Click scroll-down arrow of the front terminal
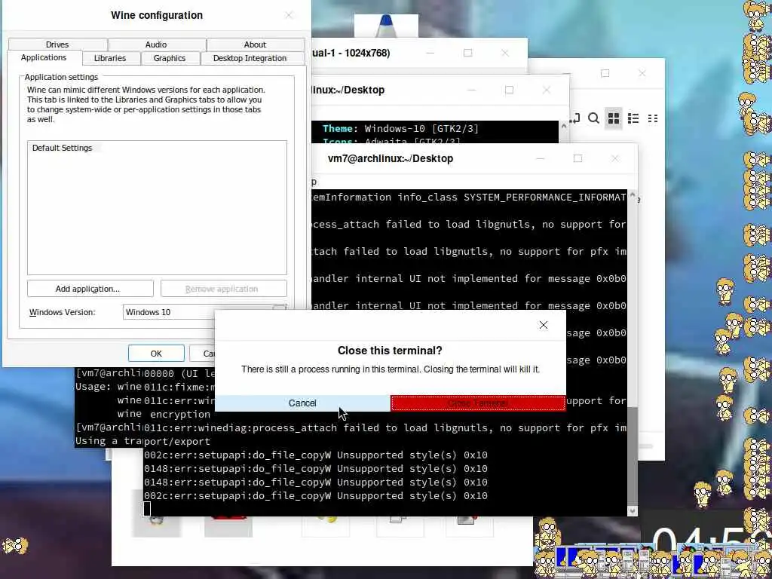The image size is (772, 579). pos(633,511)
